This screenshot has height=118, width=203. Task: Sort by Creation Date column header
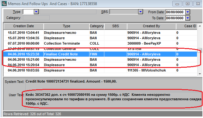[x=23, y=26]
